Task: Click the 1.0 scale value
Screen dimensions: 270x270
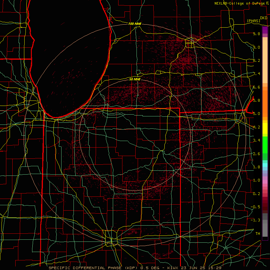Action: [256, 180]
